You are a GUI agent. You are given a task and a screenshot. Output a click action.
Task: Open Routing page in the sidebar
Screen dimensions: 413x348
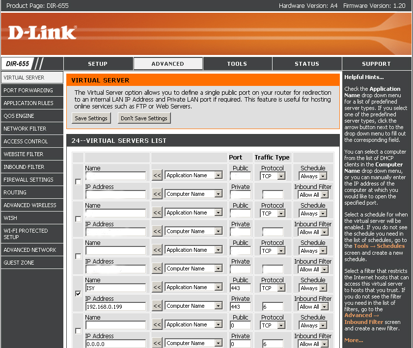(32, 192)
